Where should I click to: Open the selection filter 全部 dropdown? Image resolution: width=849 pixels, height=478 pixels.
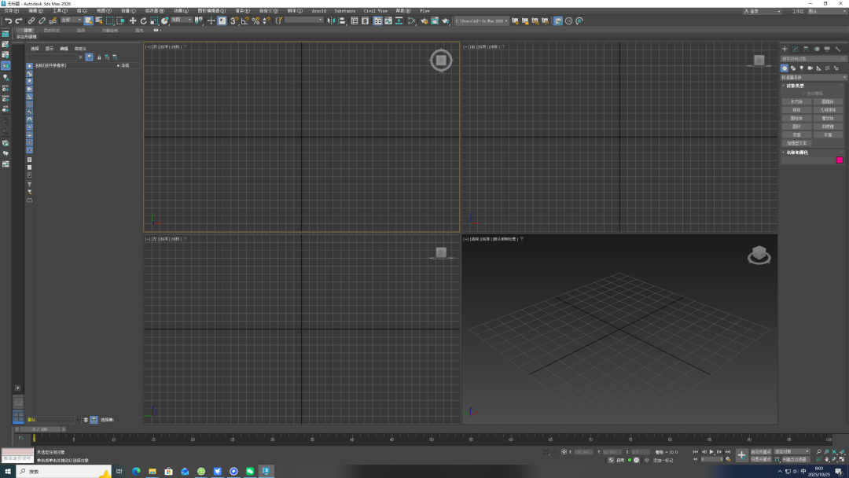pos(71,20)
